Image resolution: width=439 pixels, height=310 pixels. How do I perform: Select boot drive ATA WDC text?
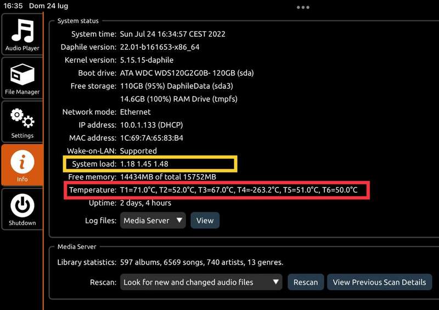[x=187, y=73]
